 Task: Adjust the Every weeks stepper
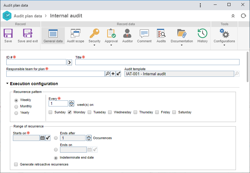[x=72, y=103]
